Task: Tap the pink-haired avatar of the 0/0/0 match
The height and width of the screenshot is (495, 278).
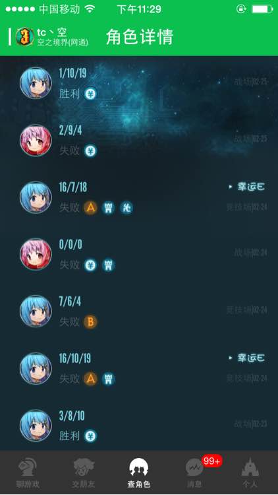Action: pos(36,254)
